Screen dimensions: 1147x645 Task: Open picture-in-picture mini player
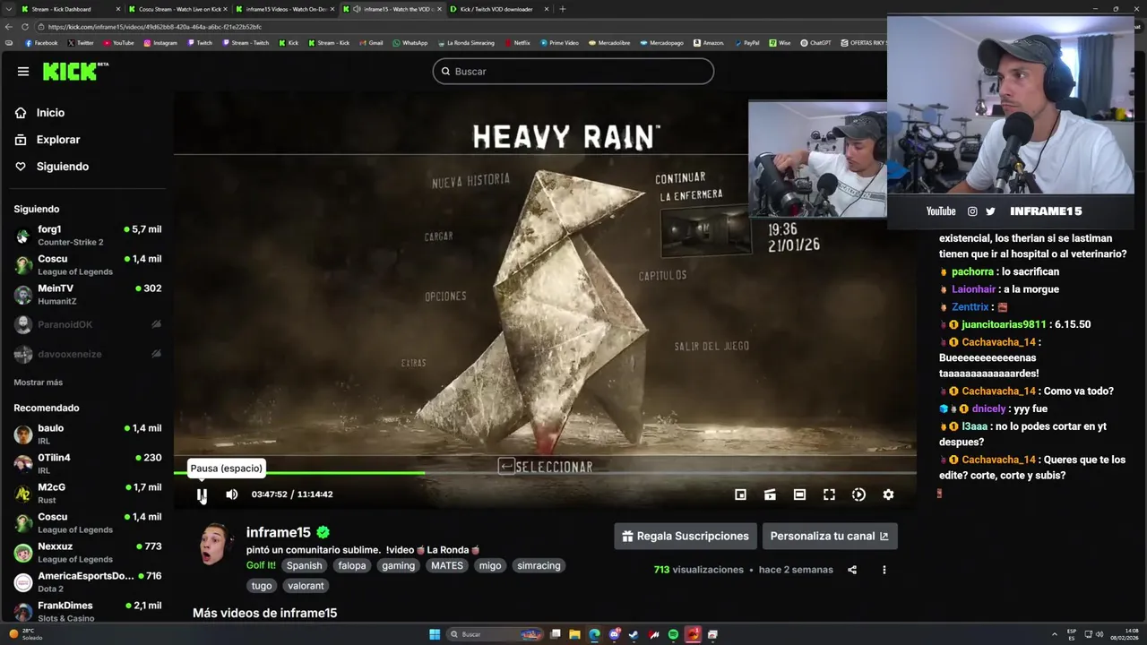click(x=740, y=494)
